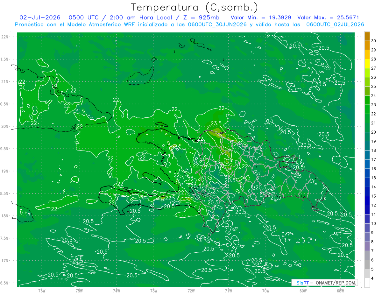This screenshot has width=382, height=295.
Task: Click the "70W" longitude axis label
Action: click(266, 291)
